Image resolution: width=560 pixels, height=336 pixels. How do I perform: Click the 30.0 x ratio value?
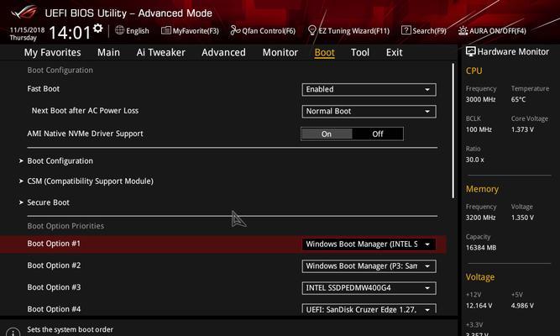coord(474,160)
